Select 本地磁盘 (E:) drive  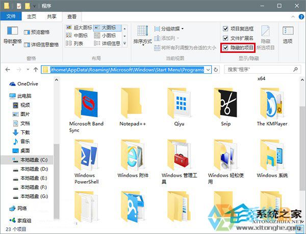click(x=30, y=178)
